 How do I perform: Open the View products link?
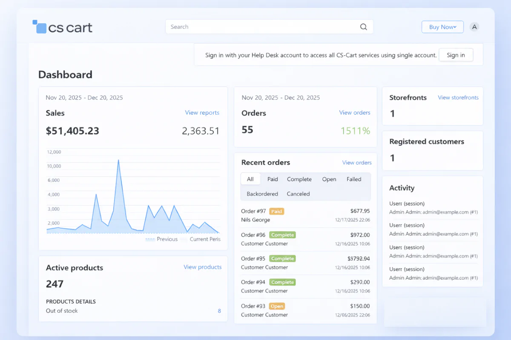point(202,267)
